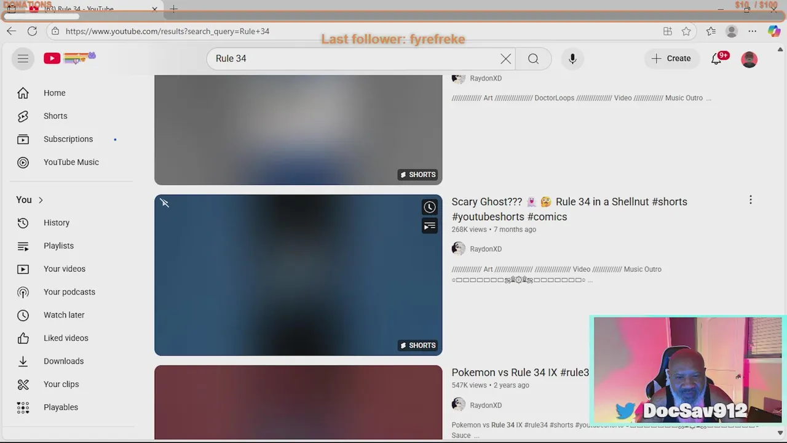Screen dimensions: 787x443
Task: Open the Pokemon vs Rule 34 IX title
Action: pyautogui.click(x=520, y=372)
